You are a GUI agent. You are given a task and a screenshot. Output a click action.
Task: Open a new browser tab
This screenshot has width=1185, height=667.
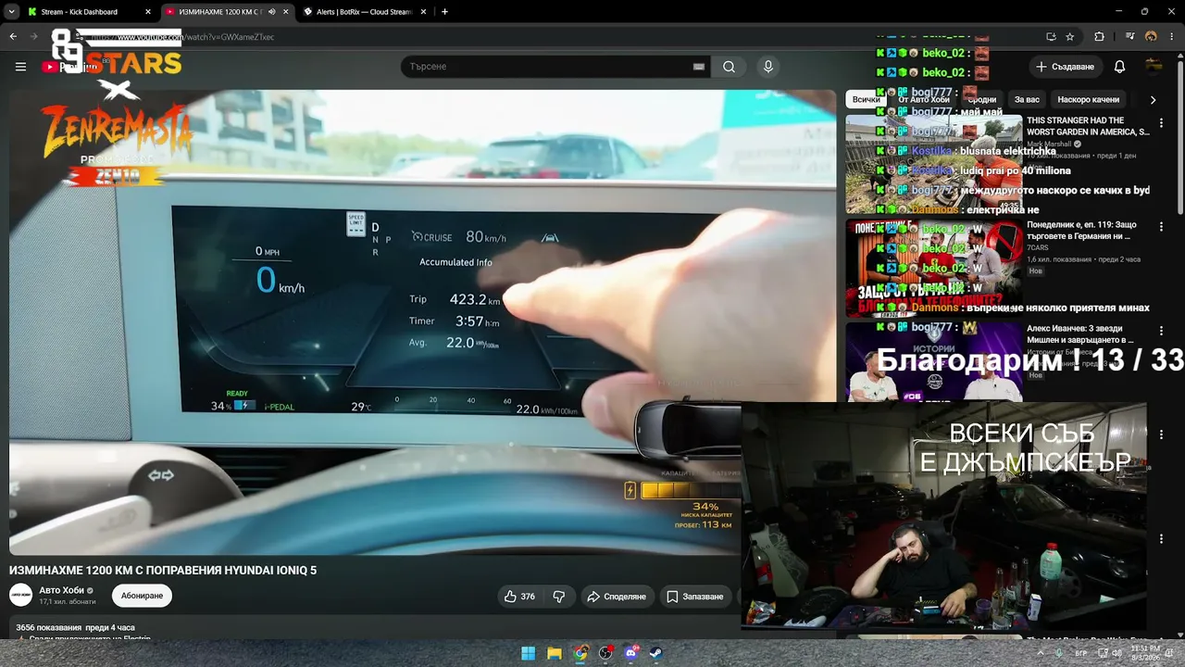(444, 12)
